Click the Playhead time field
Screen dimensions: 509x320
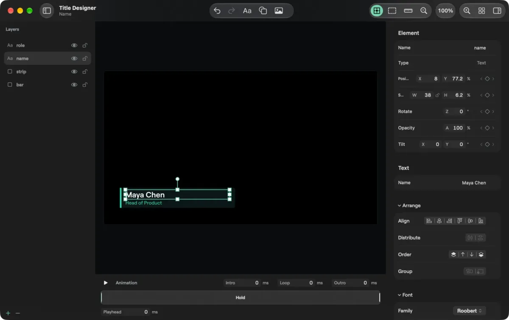click(x=126, y=312)
